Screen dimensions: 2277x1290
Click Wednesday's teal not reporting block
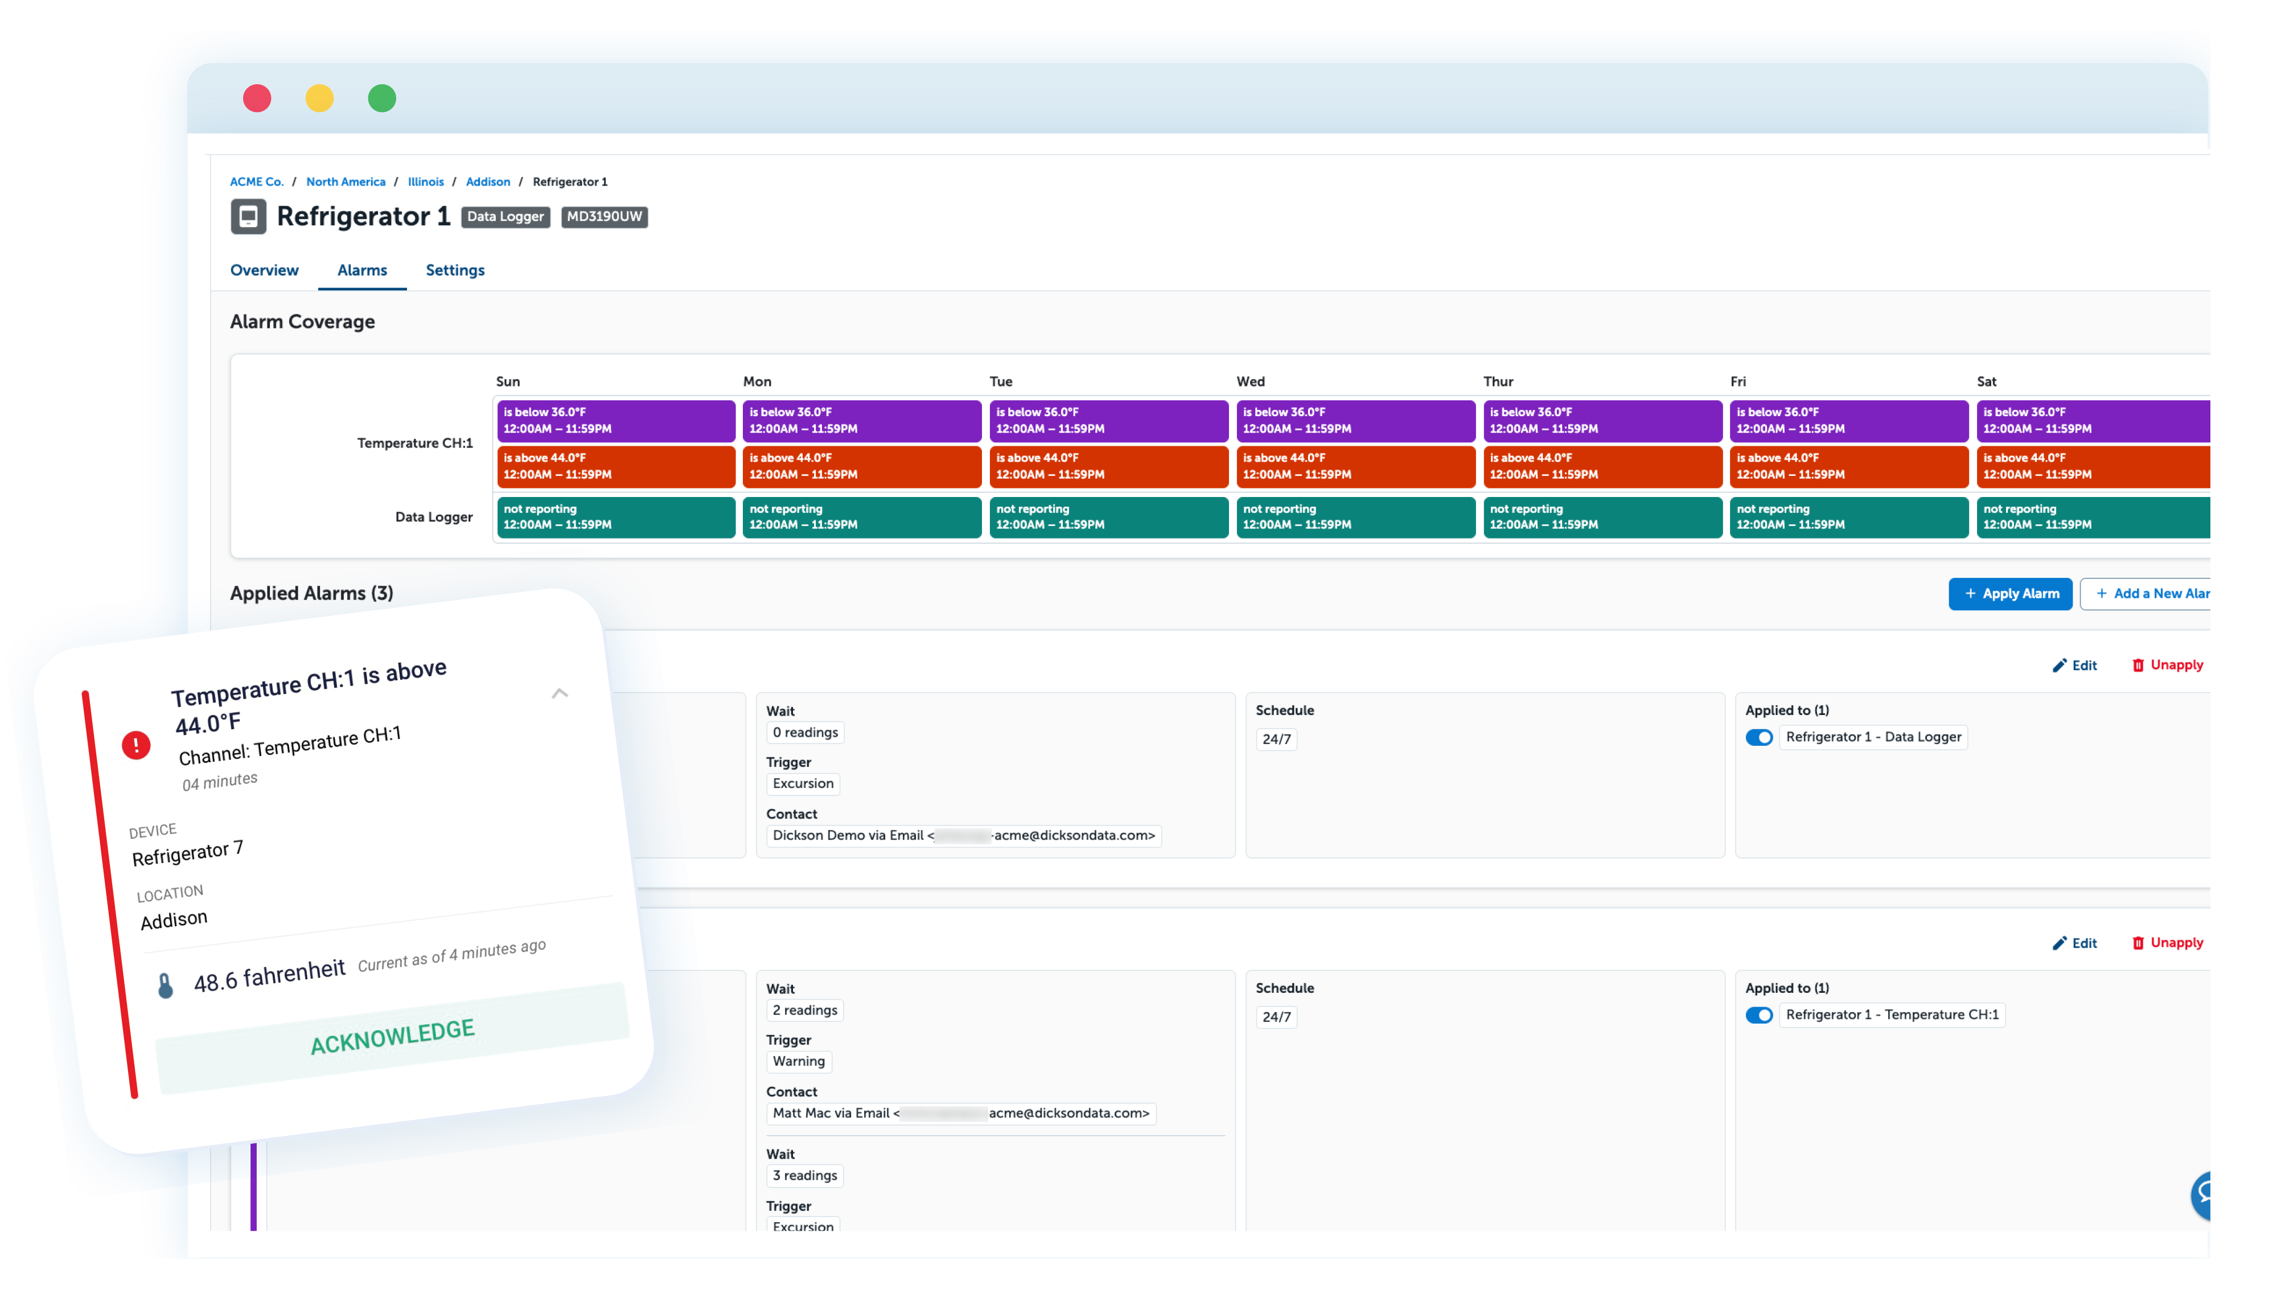coord(1354,516)
